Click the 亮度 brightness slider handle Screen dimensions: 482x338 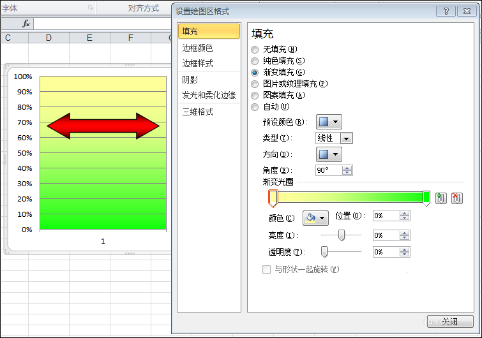tap(341, 235)
